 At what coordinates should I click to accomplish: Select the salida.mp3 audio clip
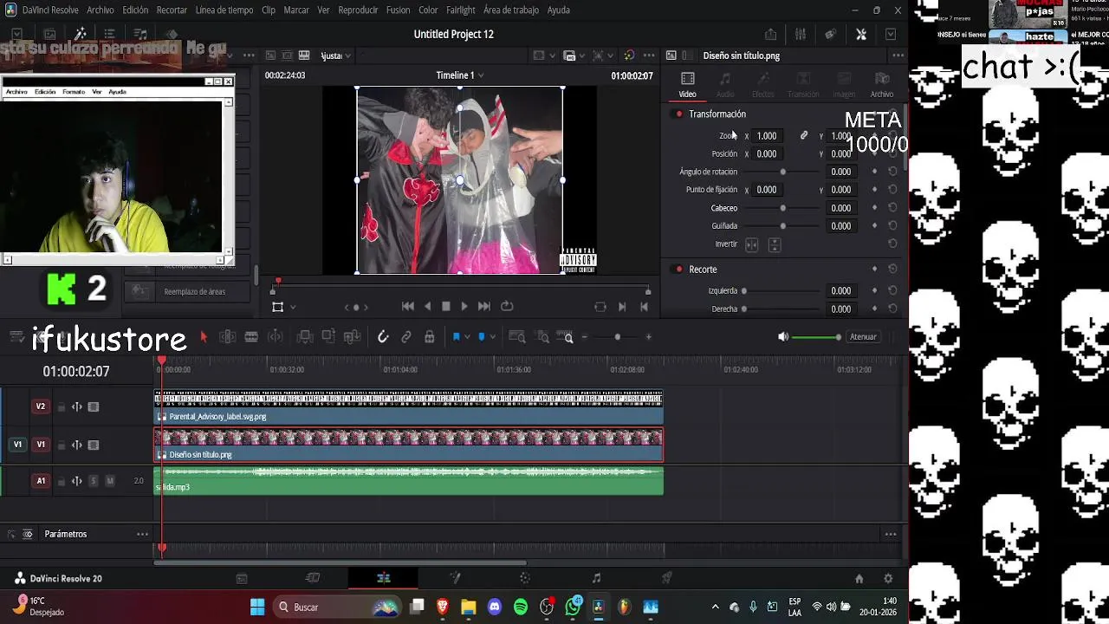(x=409, y=482)
